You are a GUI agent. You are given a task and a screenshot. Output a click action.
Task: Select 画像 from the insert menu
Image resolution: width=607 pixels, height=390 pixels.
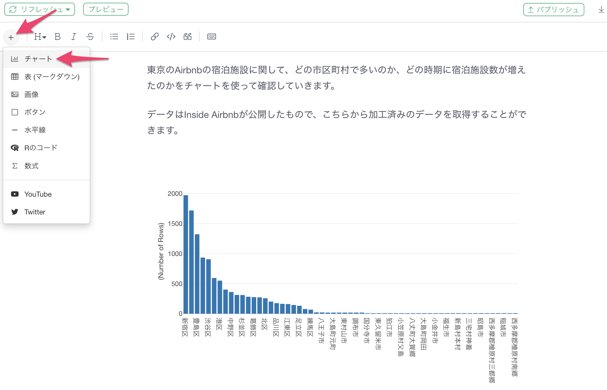(x=46, y=94)
